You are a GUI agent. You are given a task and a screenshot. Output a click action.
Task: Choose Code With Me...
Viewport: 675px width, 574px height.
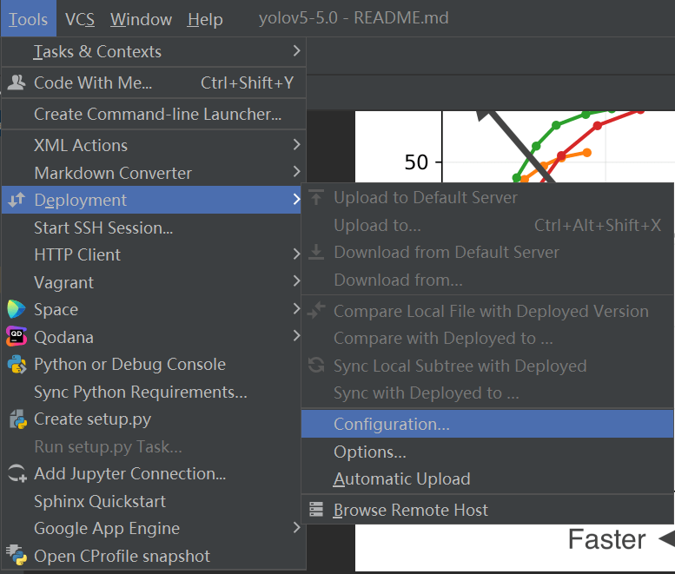point(154,82)
